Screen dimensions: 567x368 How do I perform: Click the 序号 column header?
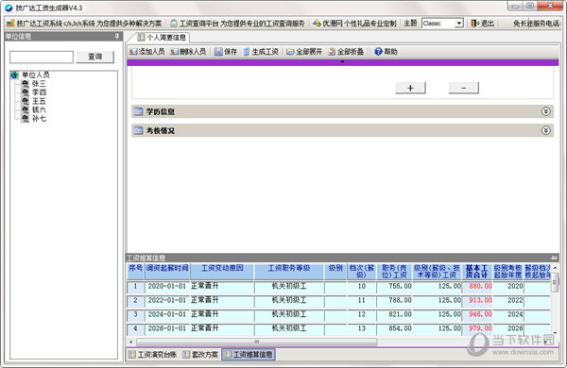coord(135,272)
